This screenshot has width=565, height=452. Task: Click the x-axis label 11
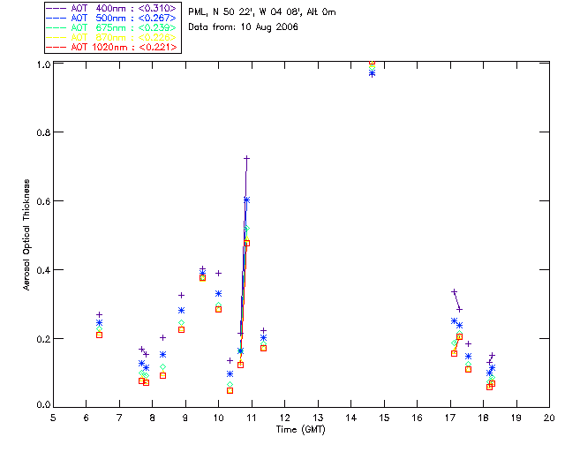pyautogui.click(x=252, y=418)
